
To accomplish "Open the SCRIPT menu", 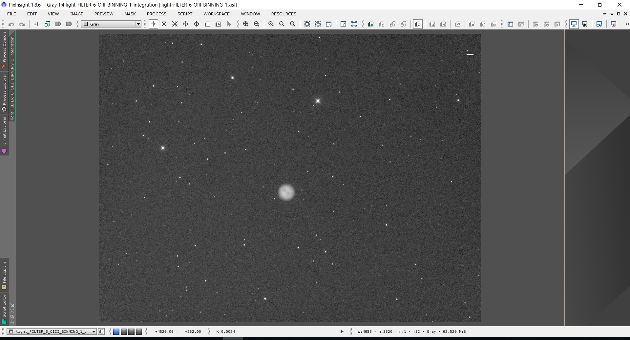I will click(185, 14).
